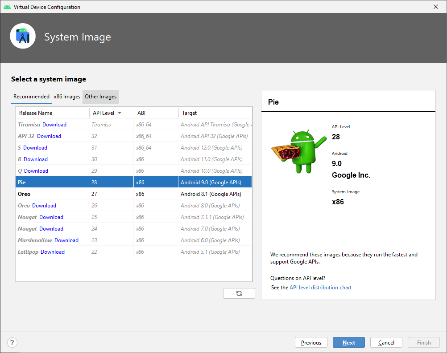Close the Virtual Device Configuration window
This screenshot has width=447, height=353.
(x=436, y=7)
